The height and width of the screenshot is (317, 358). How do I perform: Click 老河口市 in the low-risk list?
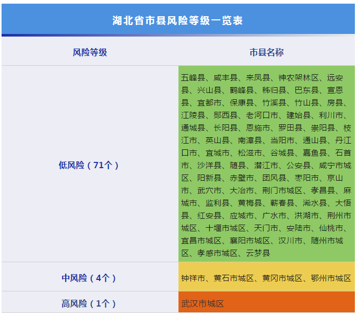tap(262, 115)
